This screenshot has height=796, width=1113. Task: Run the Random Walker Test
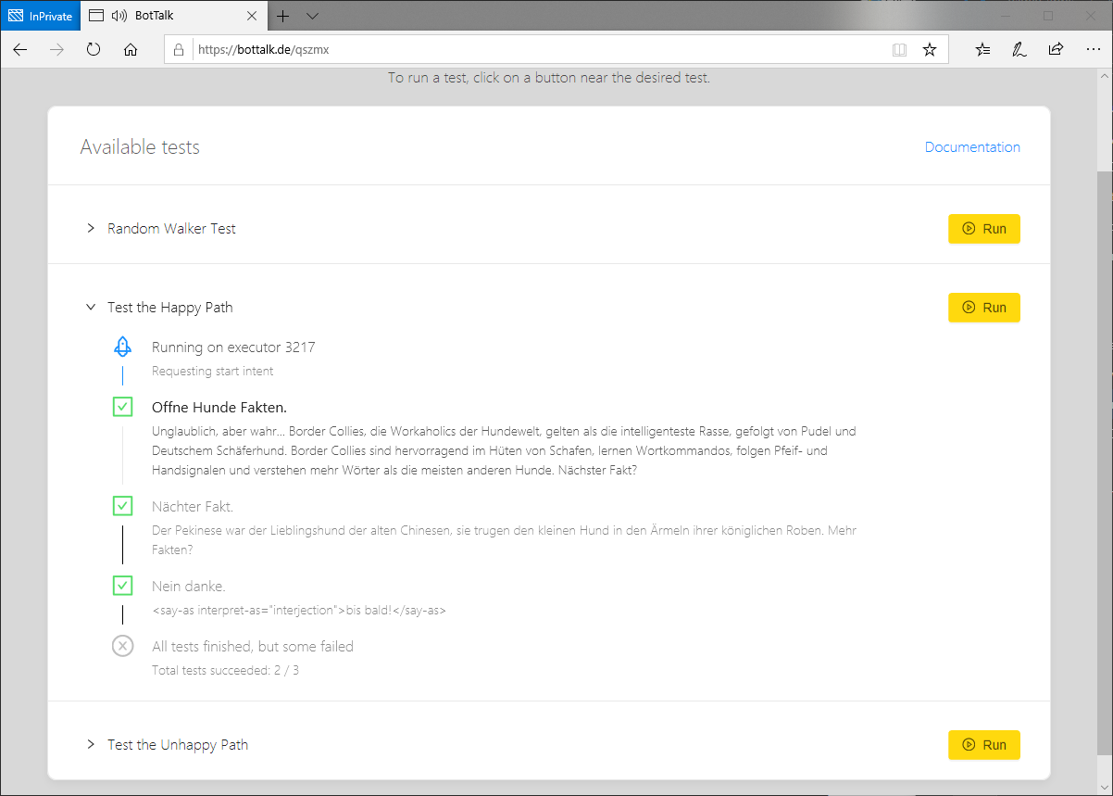(983, 229)
